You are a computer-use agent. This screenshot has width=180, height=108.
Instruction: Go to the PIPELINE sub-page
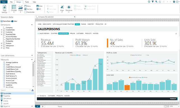coord(72,33)
